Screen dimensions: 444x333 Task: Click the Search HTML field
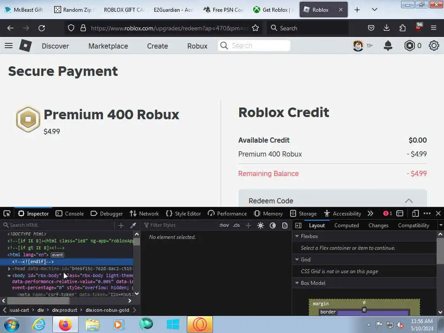pyautogui.click(x=58, y=225)
